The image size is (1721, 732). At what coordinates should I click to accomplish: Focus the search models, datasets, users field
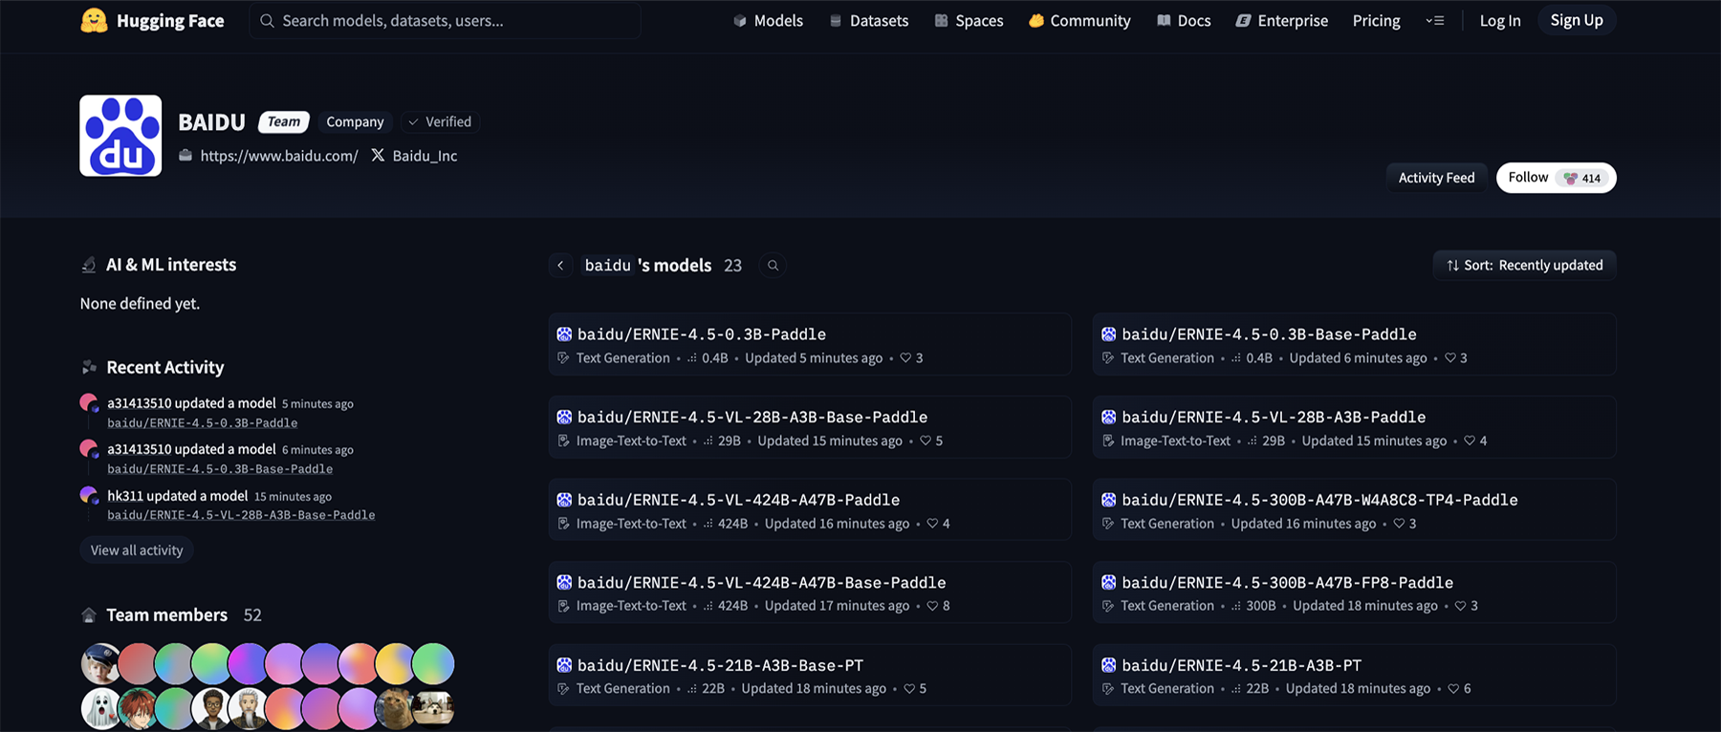pos(445,20)
